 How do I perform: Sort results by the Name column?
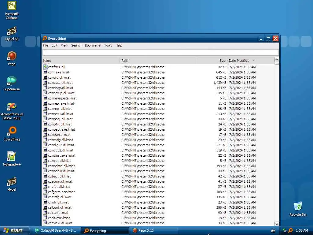[81, 61]
